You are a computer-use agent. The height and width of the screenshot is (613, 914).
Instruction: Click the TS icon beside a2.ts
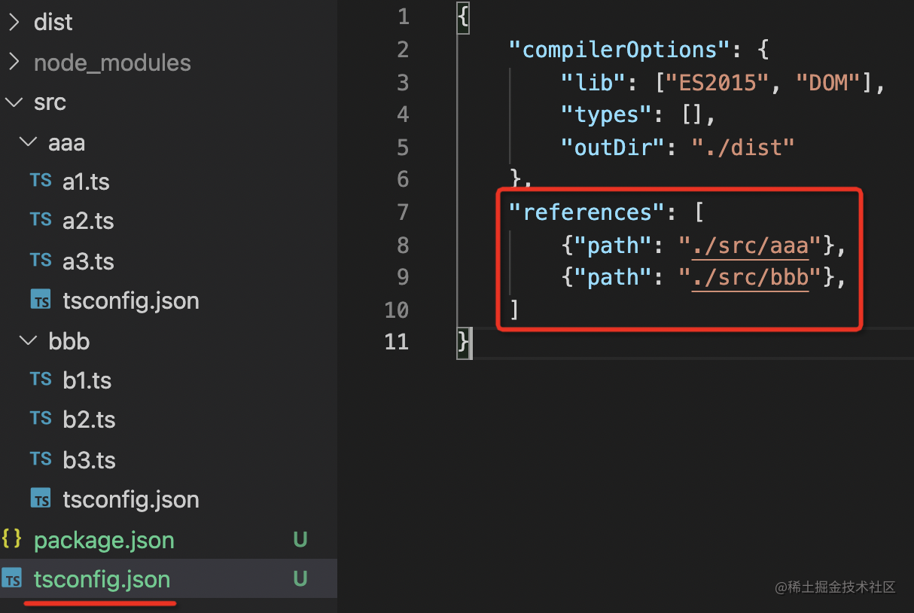(x=41, y=220)
